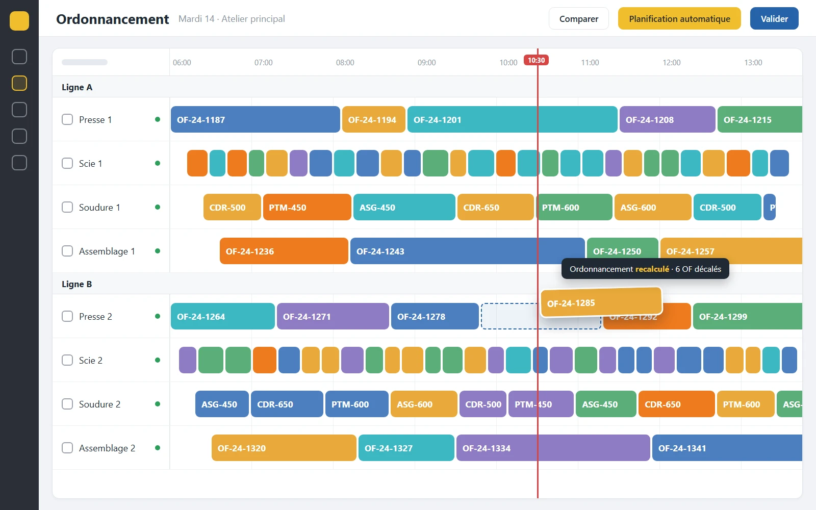Click the yellow app logo in the sidebar

pos(19,21)
